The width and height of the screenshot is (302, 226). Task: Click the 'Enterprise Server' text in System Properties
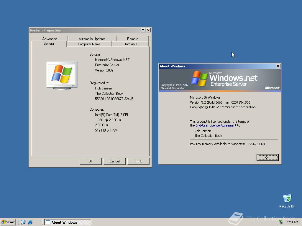[x=107, y=65]
